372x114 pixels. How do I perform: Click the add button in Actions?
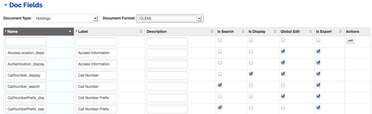[x=350, y=40]
